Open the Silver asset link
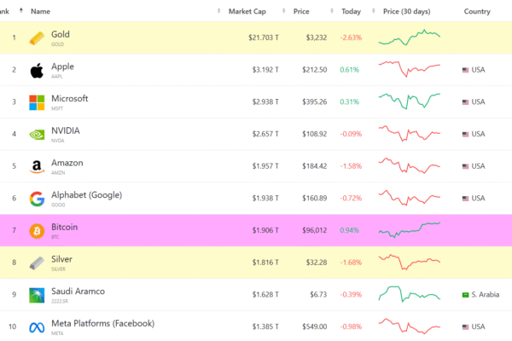Image resolution: width=512 pixels, height=341 pixels. click(61, 259)
